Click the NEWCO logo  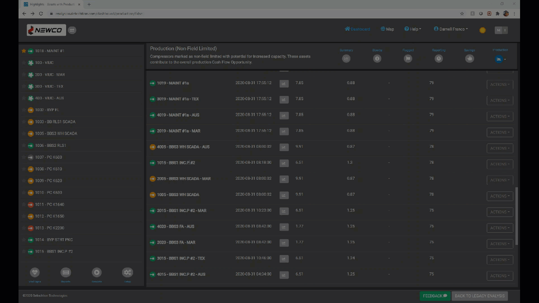46,30
